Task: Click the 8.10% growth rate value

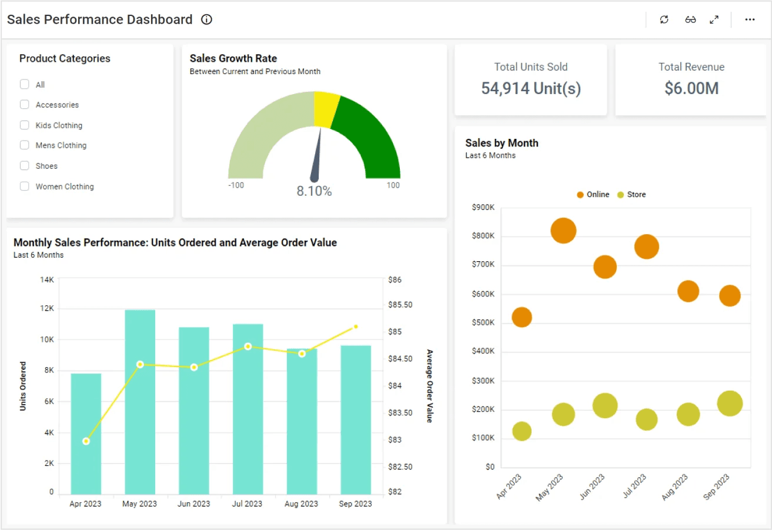Action: click(314, 191)
